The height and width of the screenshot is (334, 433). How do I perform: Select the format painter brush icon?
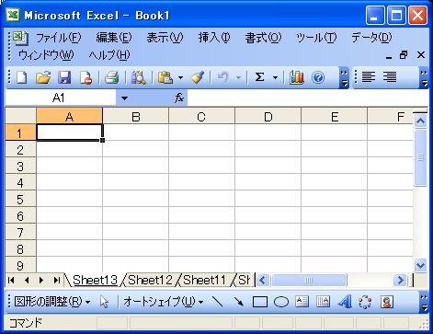click(197, 77)
